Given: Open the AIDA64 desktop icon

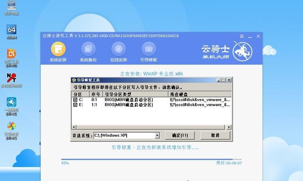Looking at the screenshot, I should 12,29.
